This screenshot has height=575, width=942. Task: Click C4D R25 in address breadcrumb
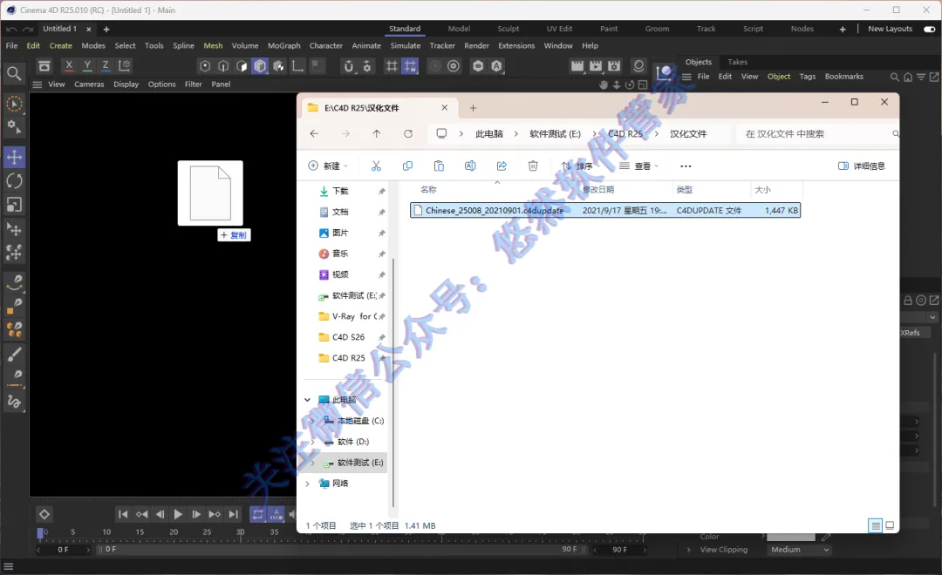(625, 134)
